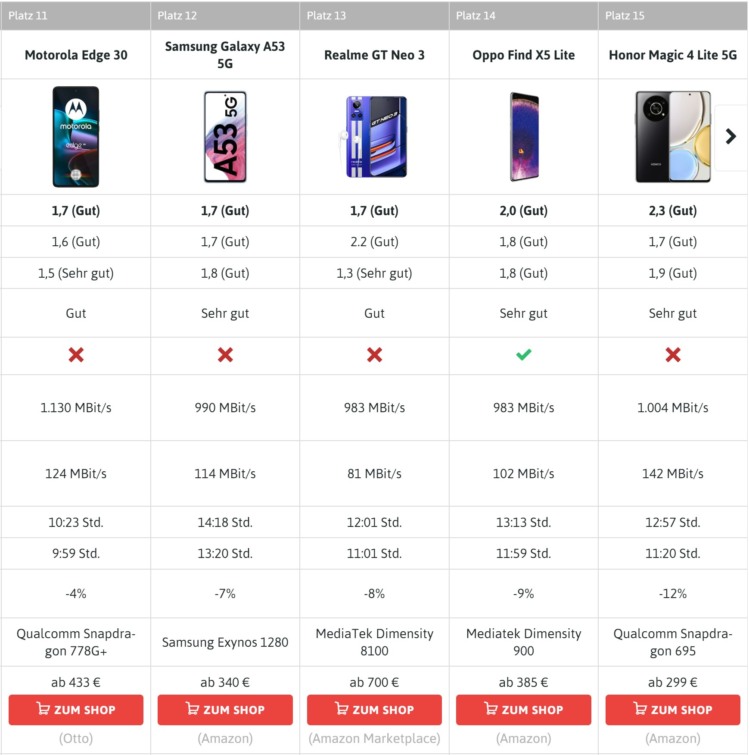Expand the comparison carousel with the right arrow
Image resolution: width=749 pixels, height=755 pixels.
tap(731, 136)
